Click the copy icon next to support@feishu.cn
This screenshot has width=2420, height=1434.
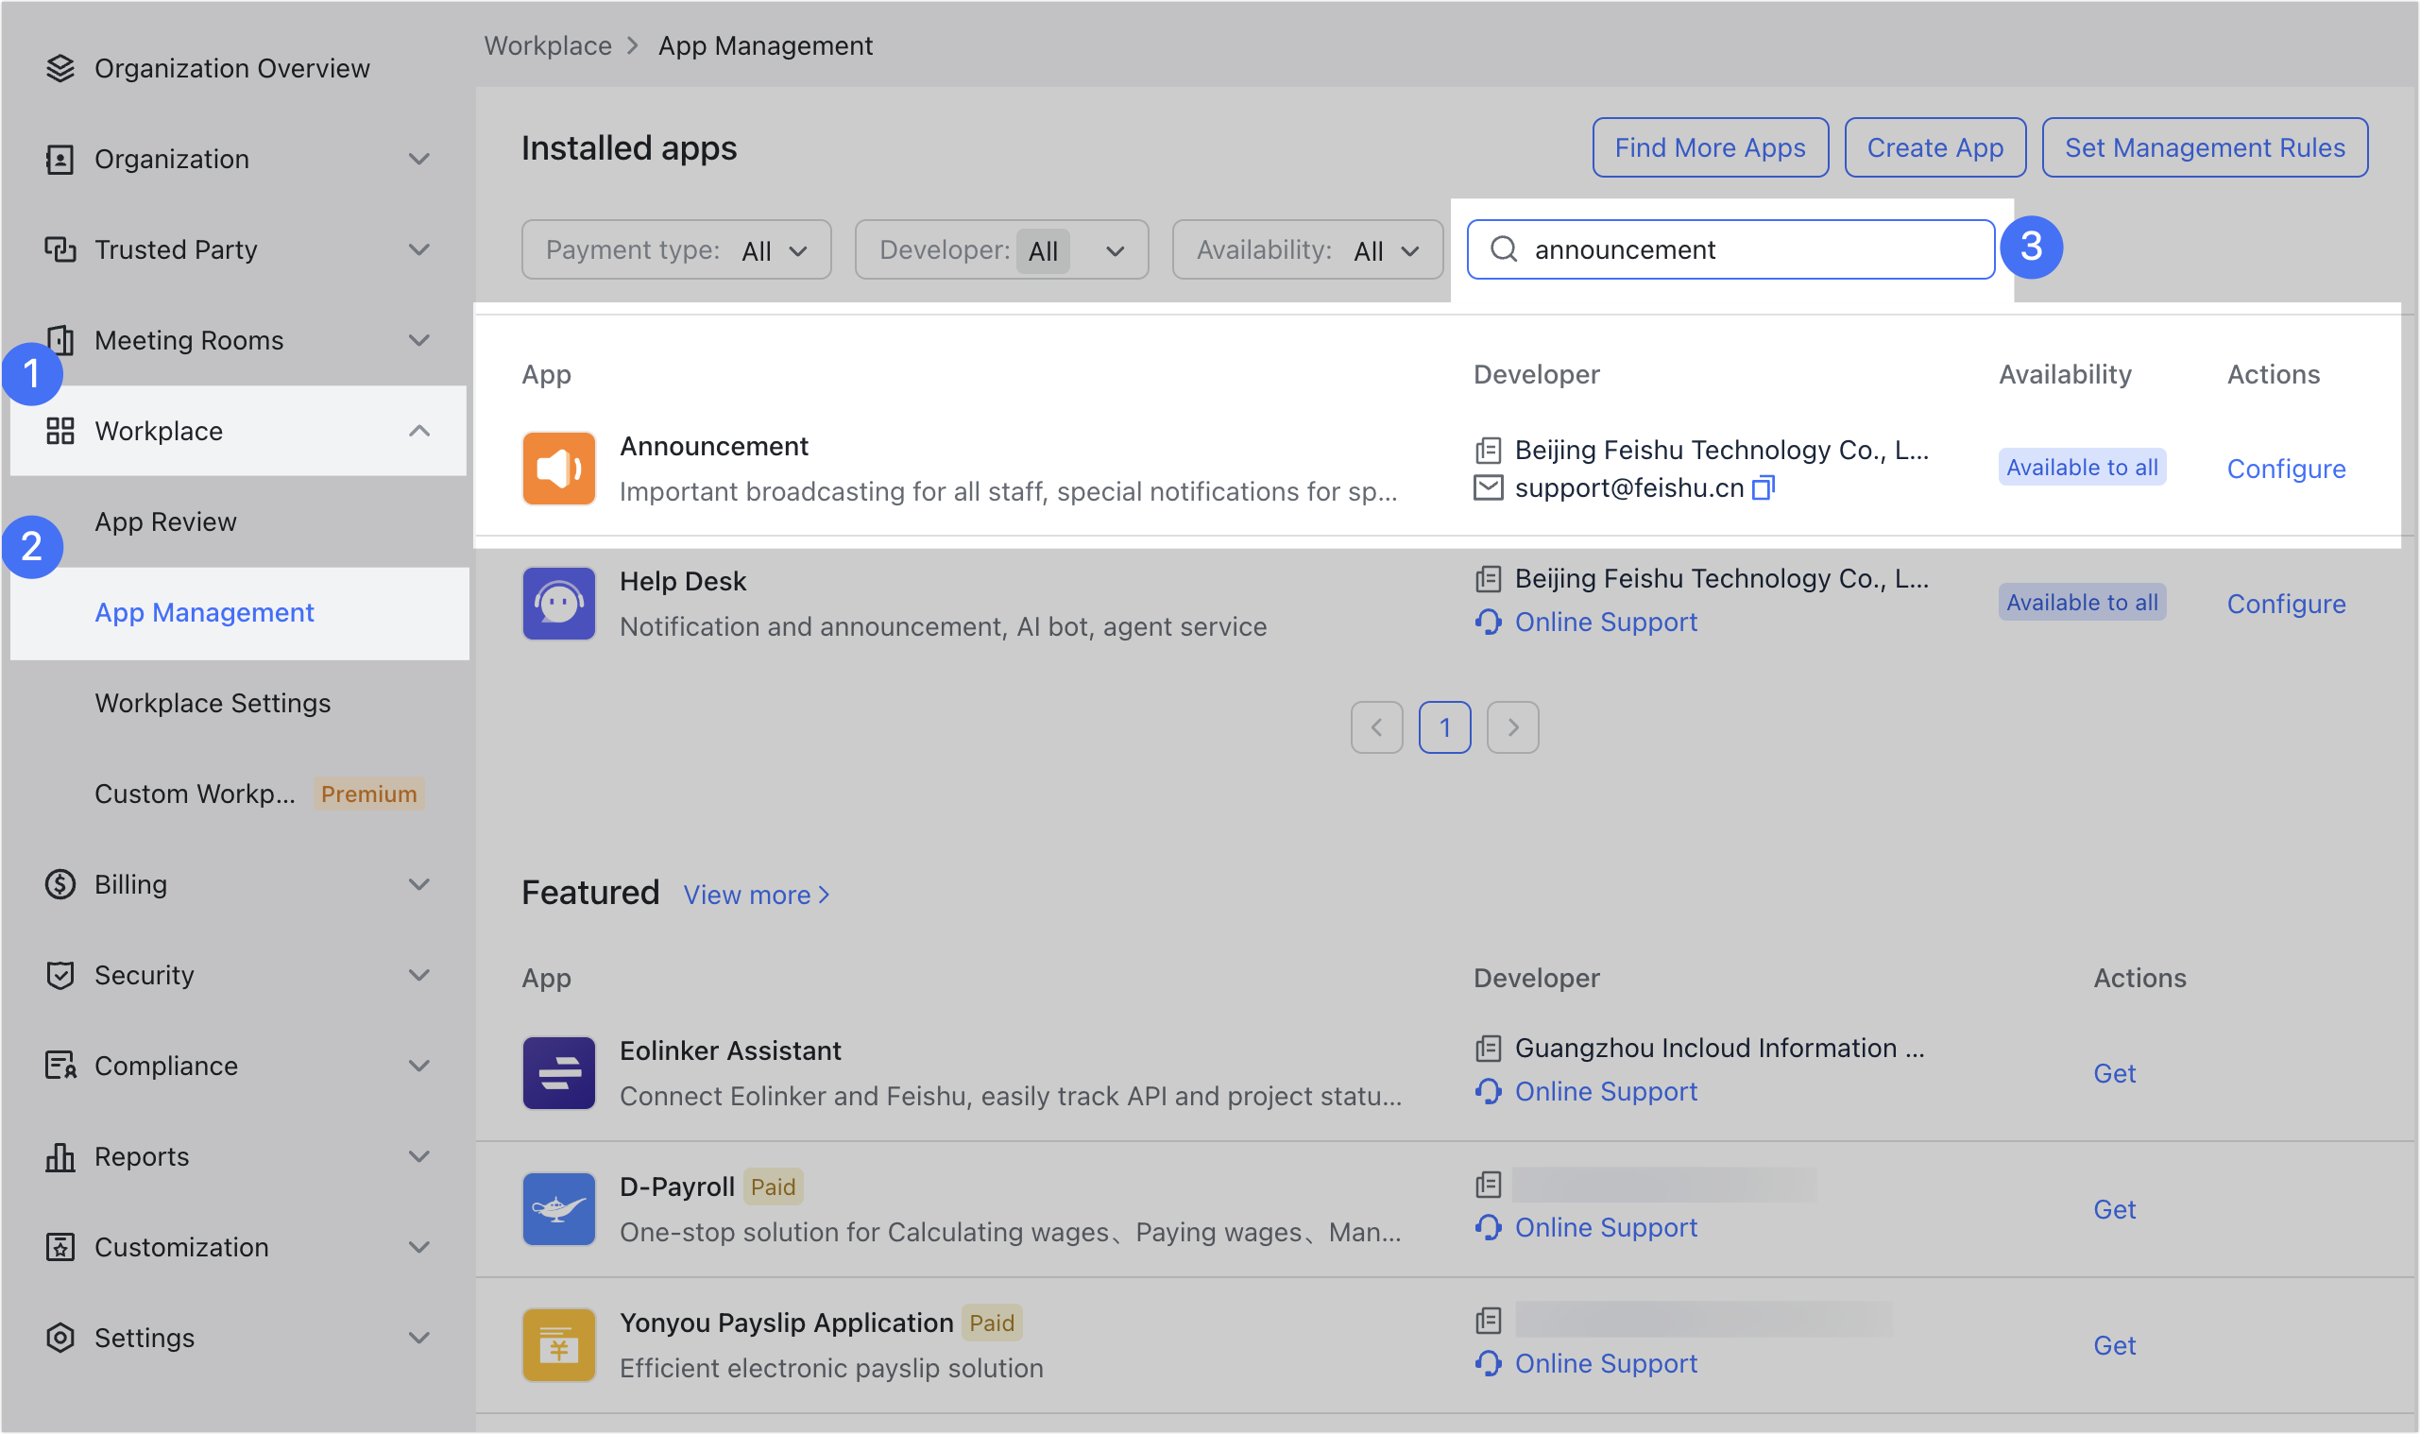pos(1764,488)
